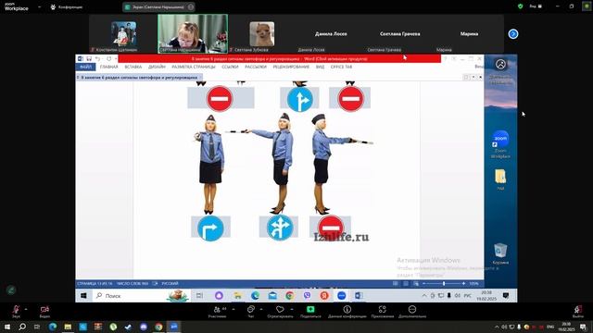Select the Данила Лосев participant tile
Image resolution: width=593 pixels, height=333 pixels.
click(331, 34)
